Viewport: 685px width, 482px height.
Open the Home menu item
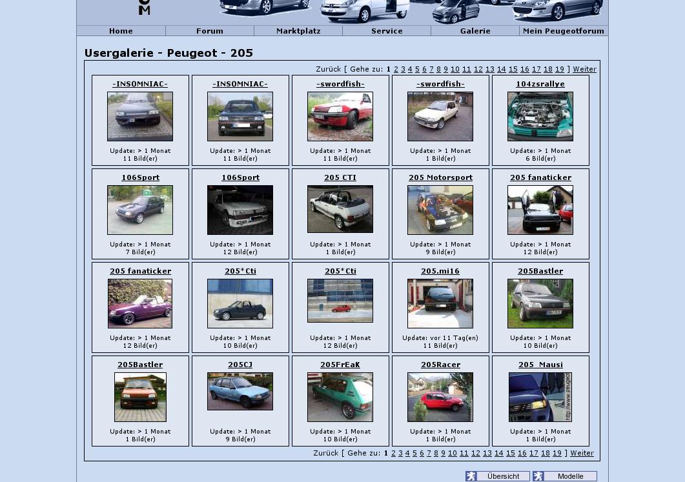click(x=121, y=30)
